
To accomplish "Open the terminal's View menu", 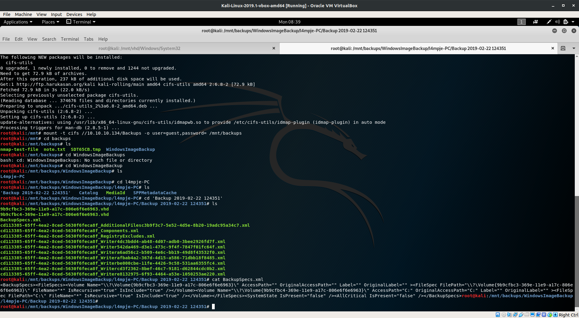I will 32,39.
